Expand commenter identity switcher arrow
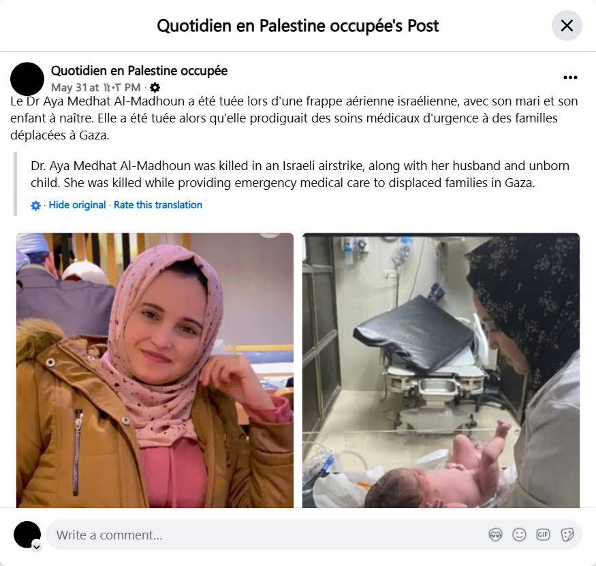The height and width of the screenshot is (566, 596). pos(37,547)
